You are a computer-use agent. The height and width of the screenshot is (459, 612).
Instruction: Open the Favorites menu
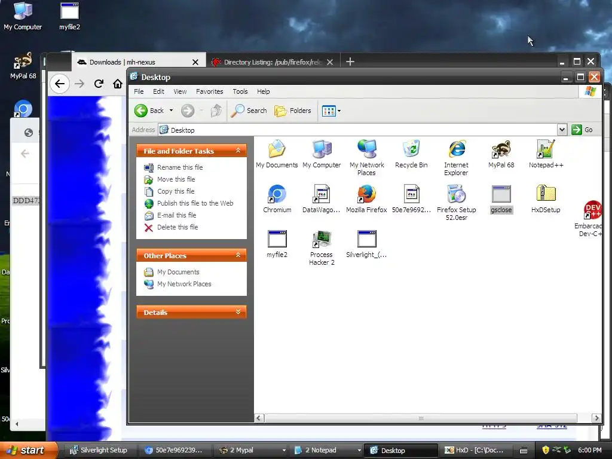click(210, 91)
